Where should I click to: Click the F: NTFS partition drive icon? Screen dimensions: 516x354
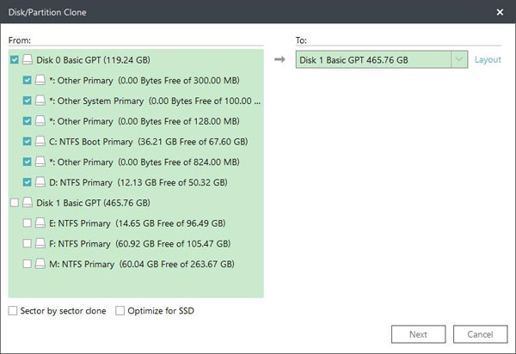point(41,244)
